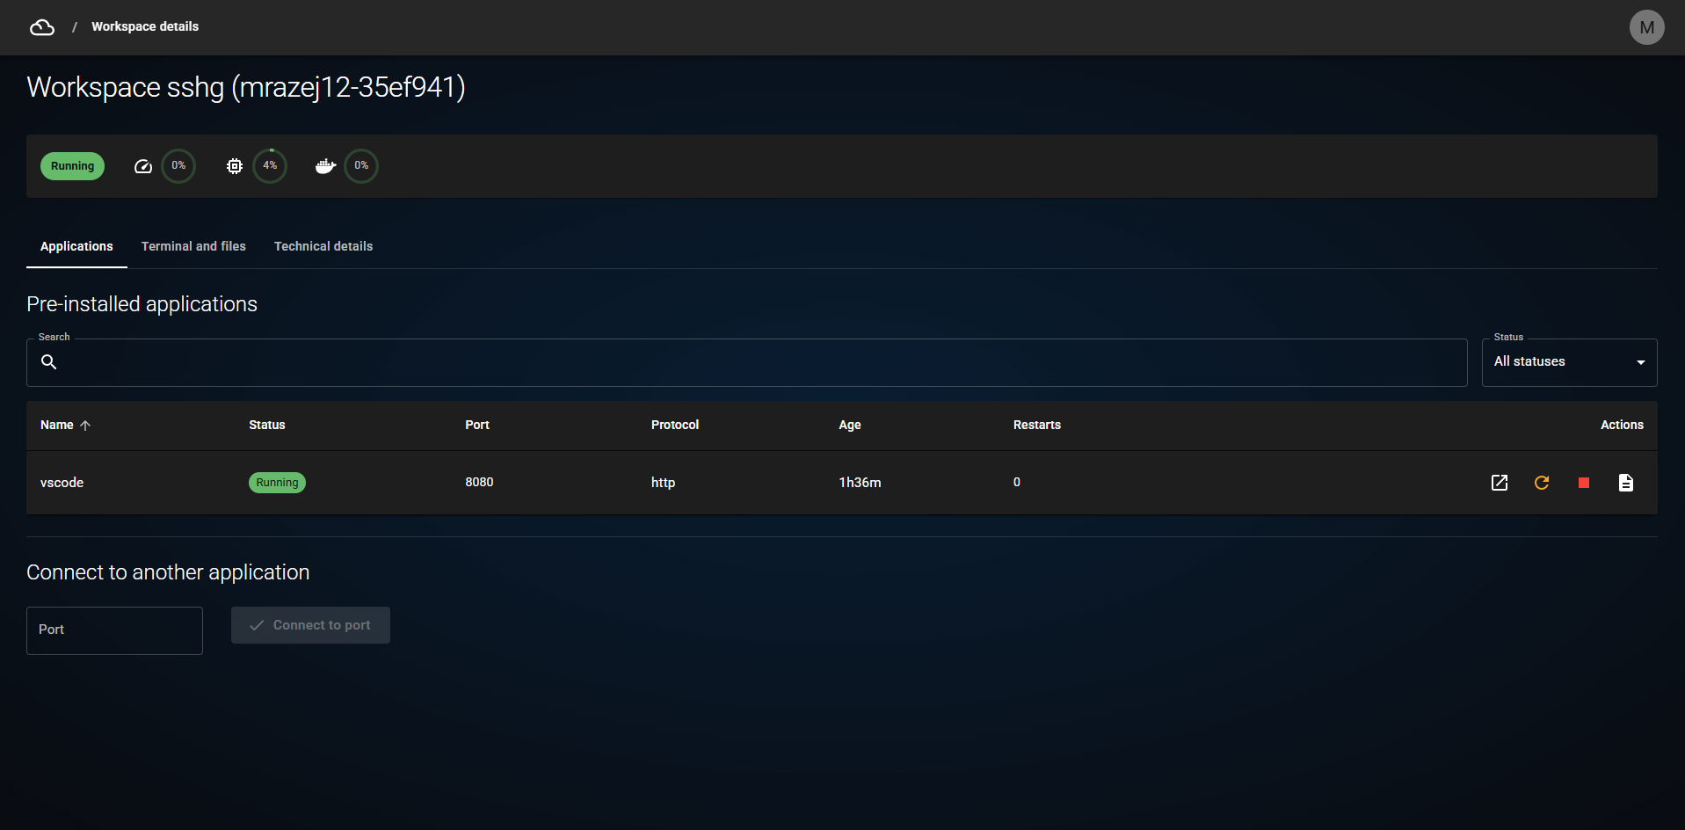Image resolution: width=1685 pixels, height=830 pixels.
Task: Click the 0% Docker gauge circle
Action: pyautogui.click(x=361, y=166)
